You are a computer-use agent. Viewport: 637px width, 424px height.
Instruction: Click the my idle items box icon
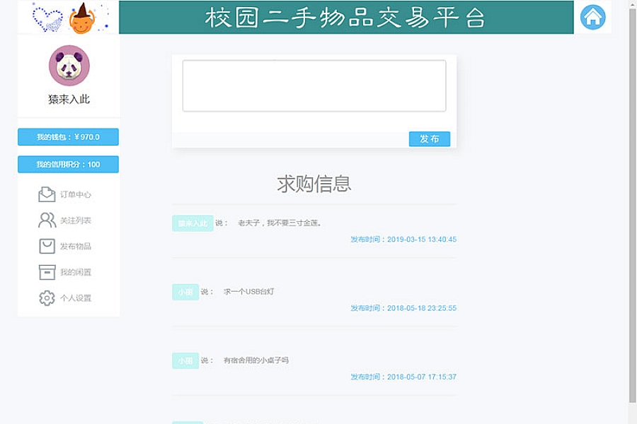coord(47,272)
